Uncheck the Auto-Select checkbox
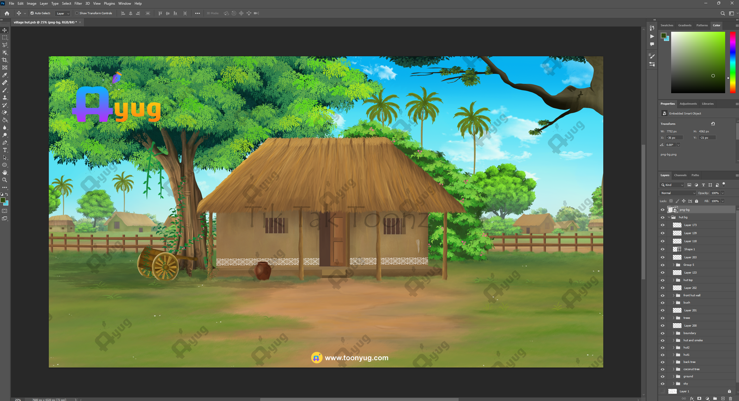This screenshot has height=401, width=739. click(x=32, y=13)
